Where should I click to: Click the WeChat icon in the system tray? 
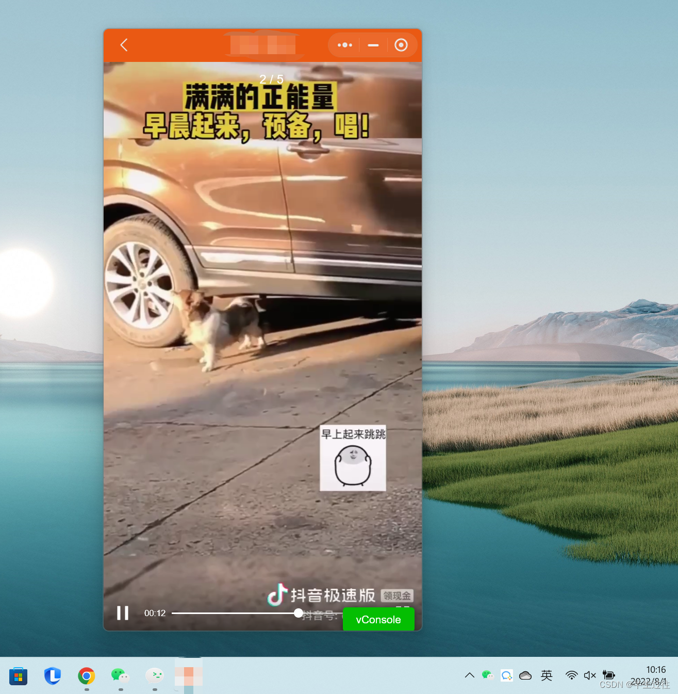point(487,675)
